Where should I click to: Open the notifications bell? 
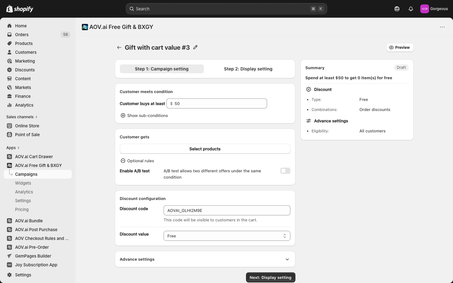click(411, 9)
